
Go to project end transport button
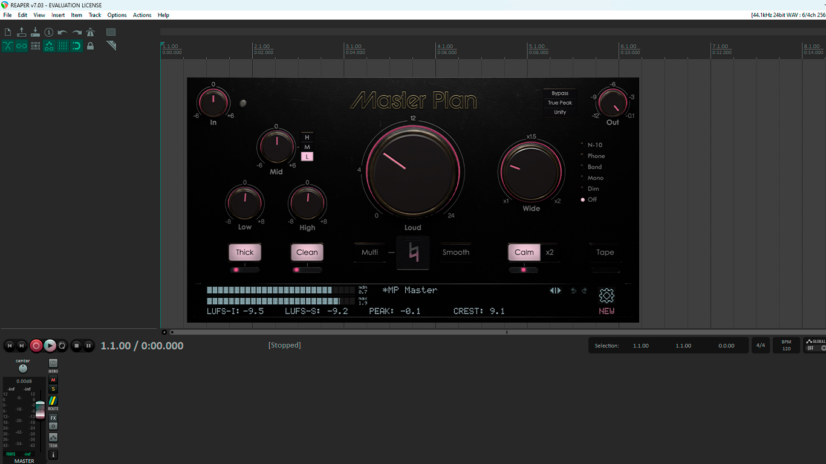click(22, 346)
